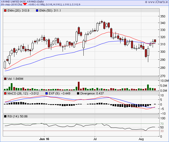Click the black Divergence legend swatch

click(78, 94)
